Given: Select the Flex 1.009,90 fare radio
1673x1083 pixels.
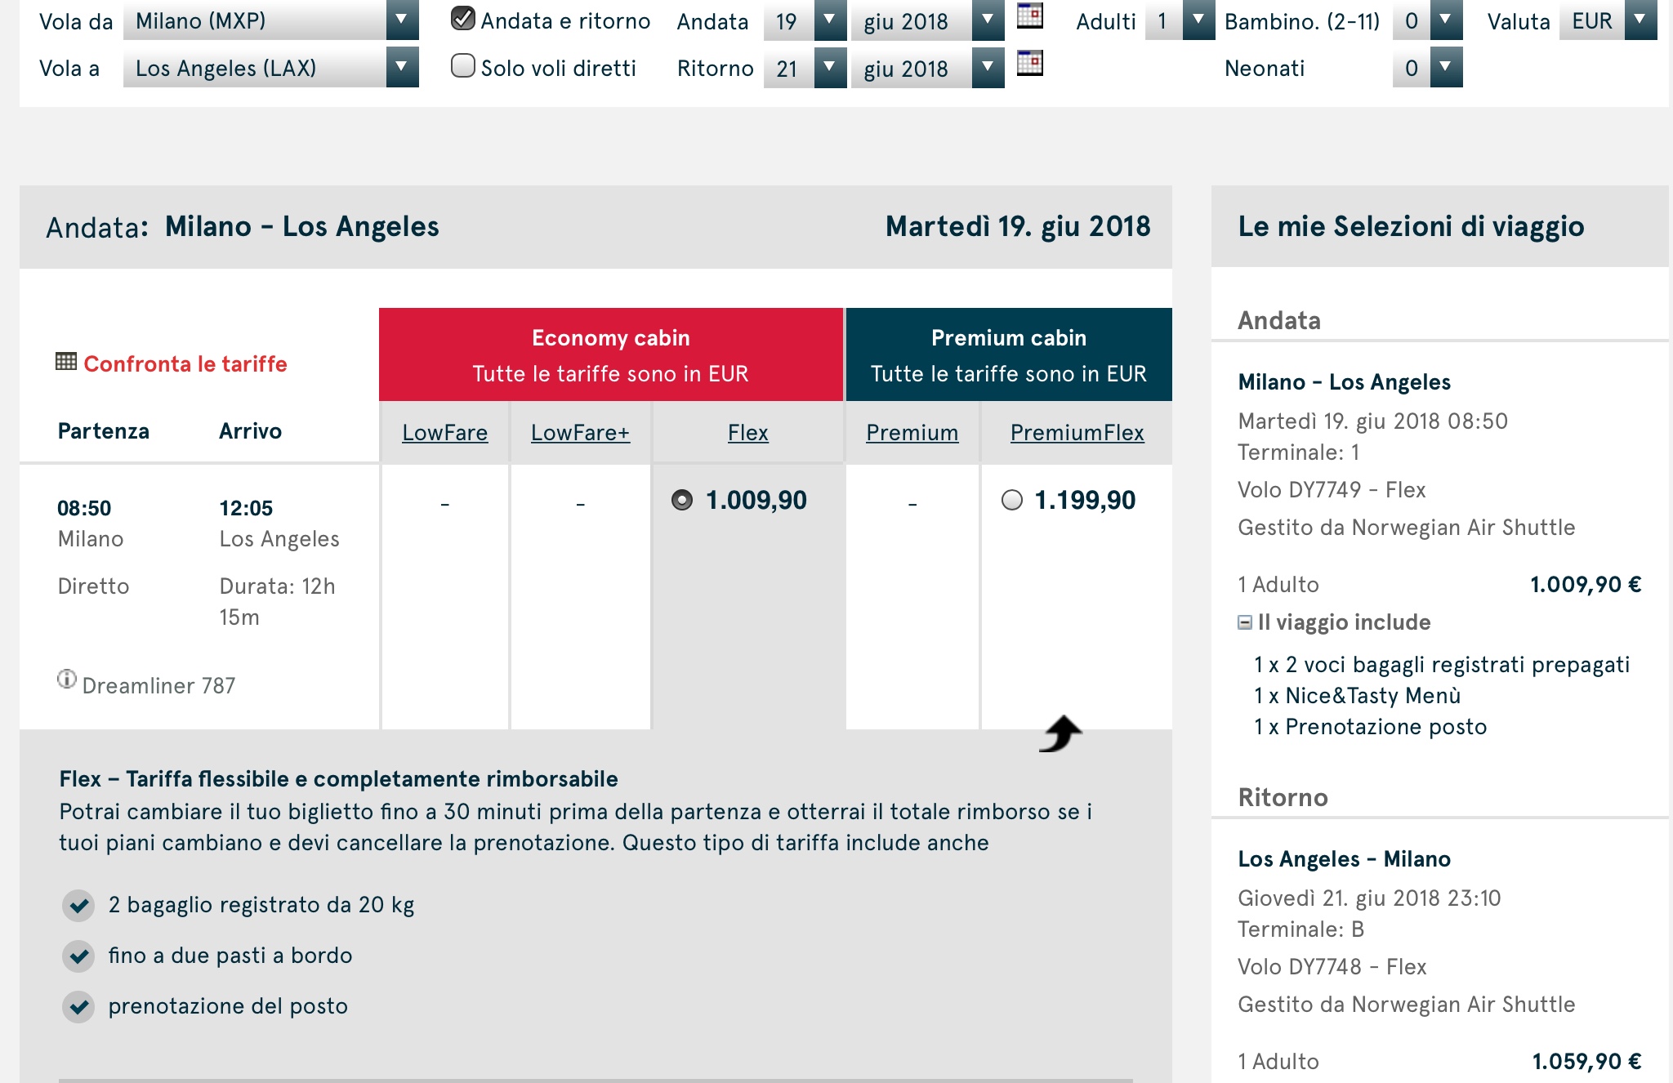Looking at the screenshot, I should [682, 500].
